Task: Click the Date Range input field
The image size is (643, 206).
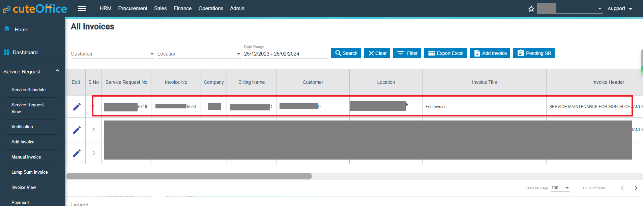Action: (x=286, y=54)
